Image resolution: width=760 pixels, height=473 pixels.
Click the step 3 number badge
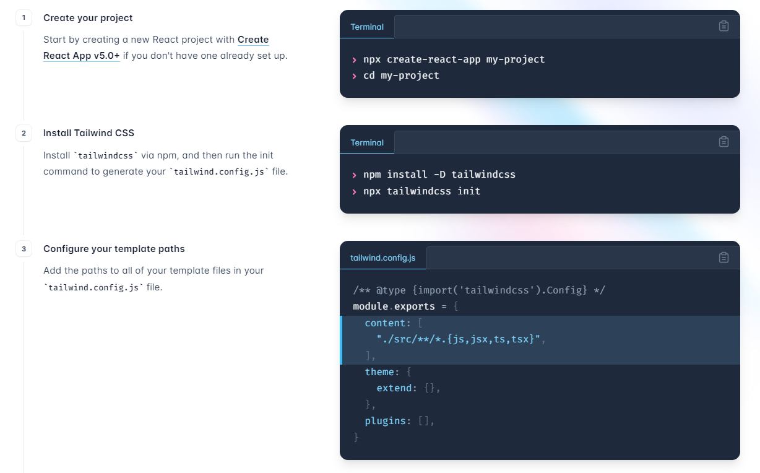24,249
